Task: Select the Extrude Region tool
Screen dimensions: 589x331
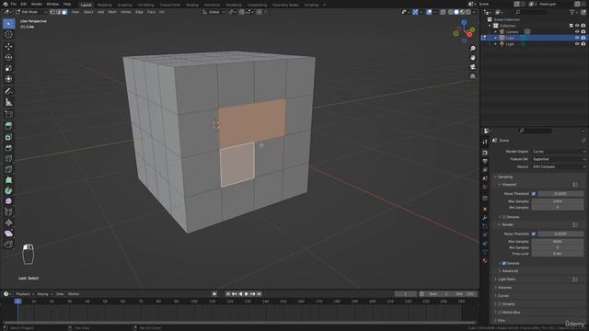Action: point(8,126)
